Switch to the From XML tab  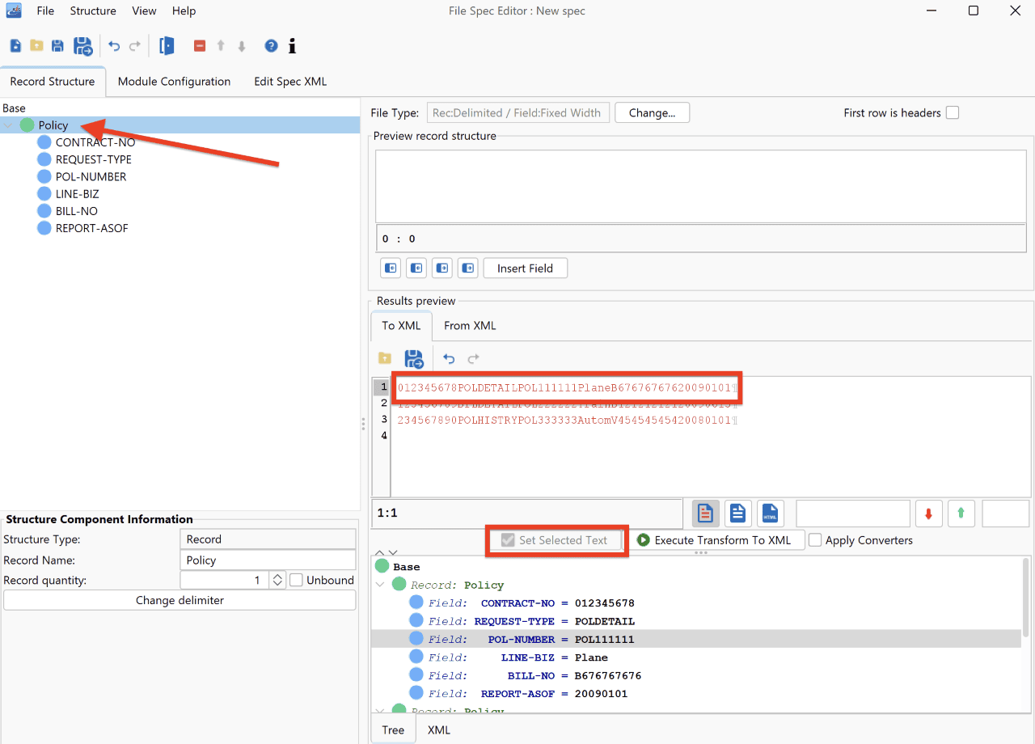(470, 325)
